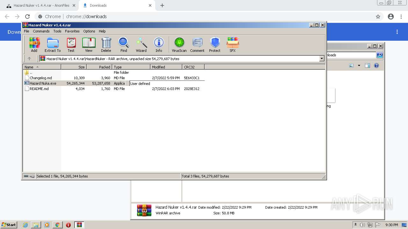
Task: Click the Explorer search input field
Action: click(x=351, y=55)
